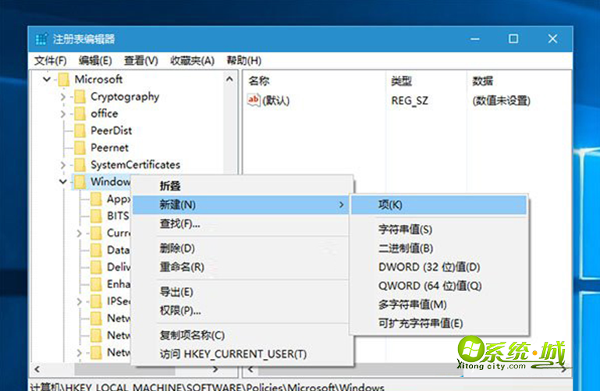
Task: Collapse the Windows tree node
Action: 63,182
